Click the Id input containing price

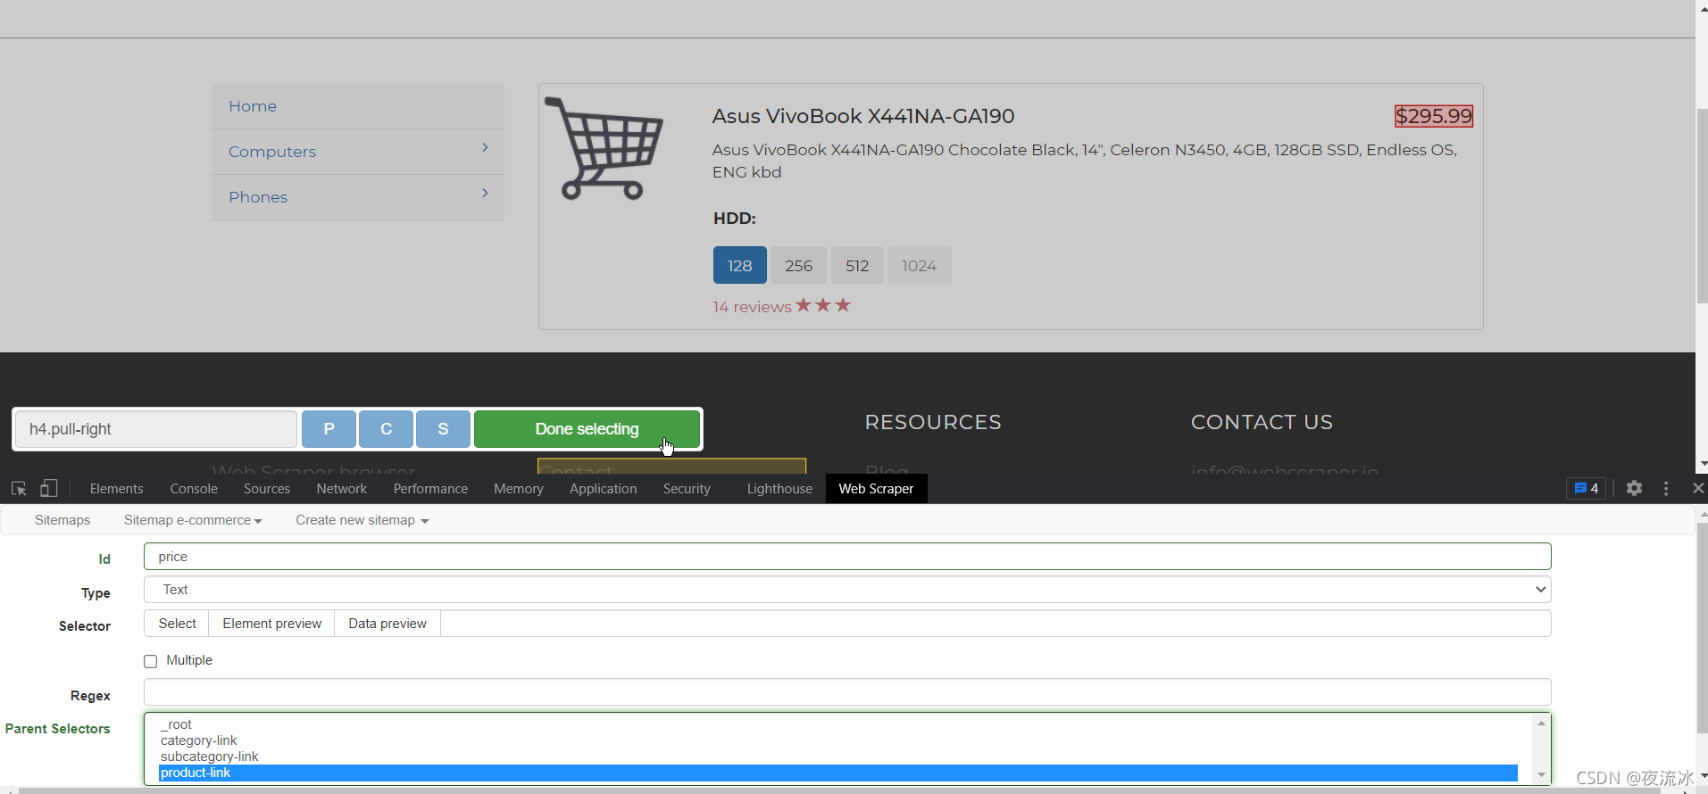(847, 557)
